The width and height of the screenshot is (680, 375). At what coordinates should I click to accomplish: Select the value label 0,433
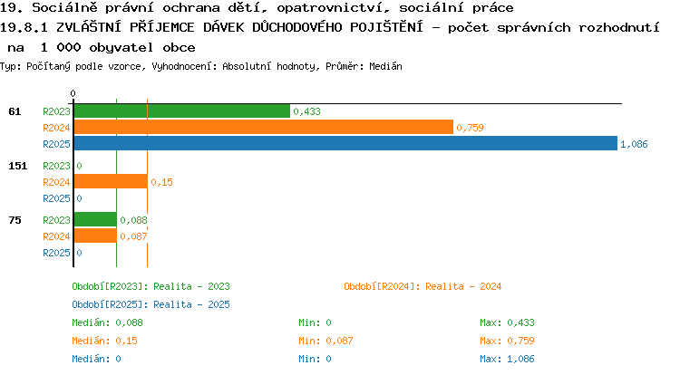[x=306, y=111]
